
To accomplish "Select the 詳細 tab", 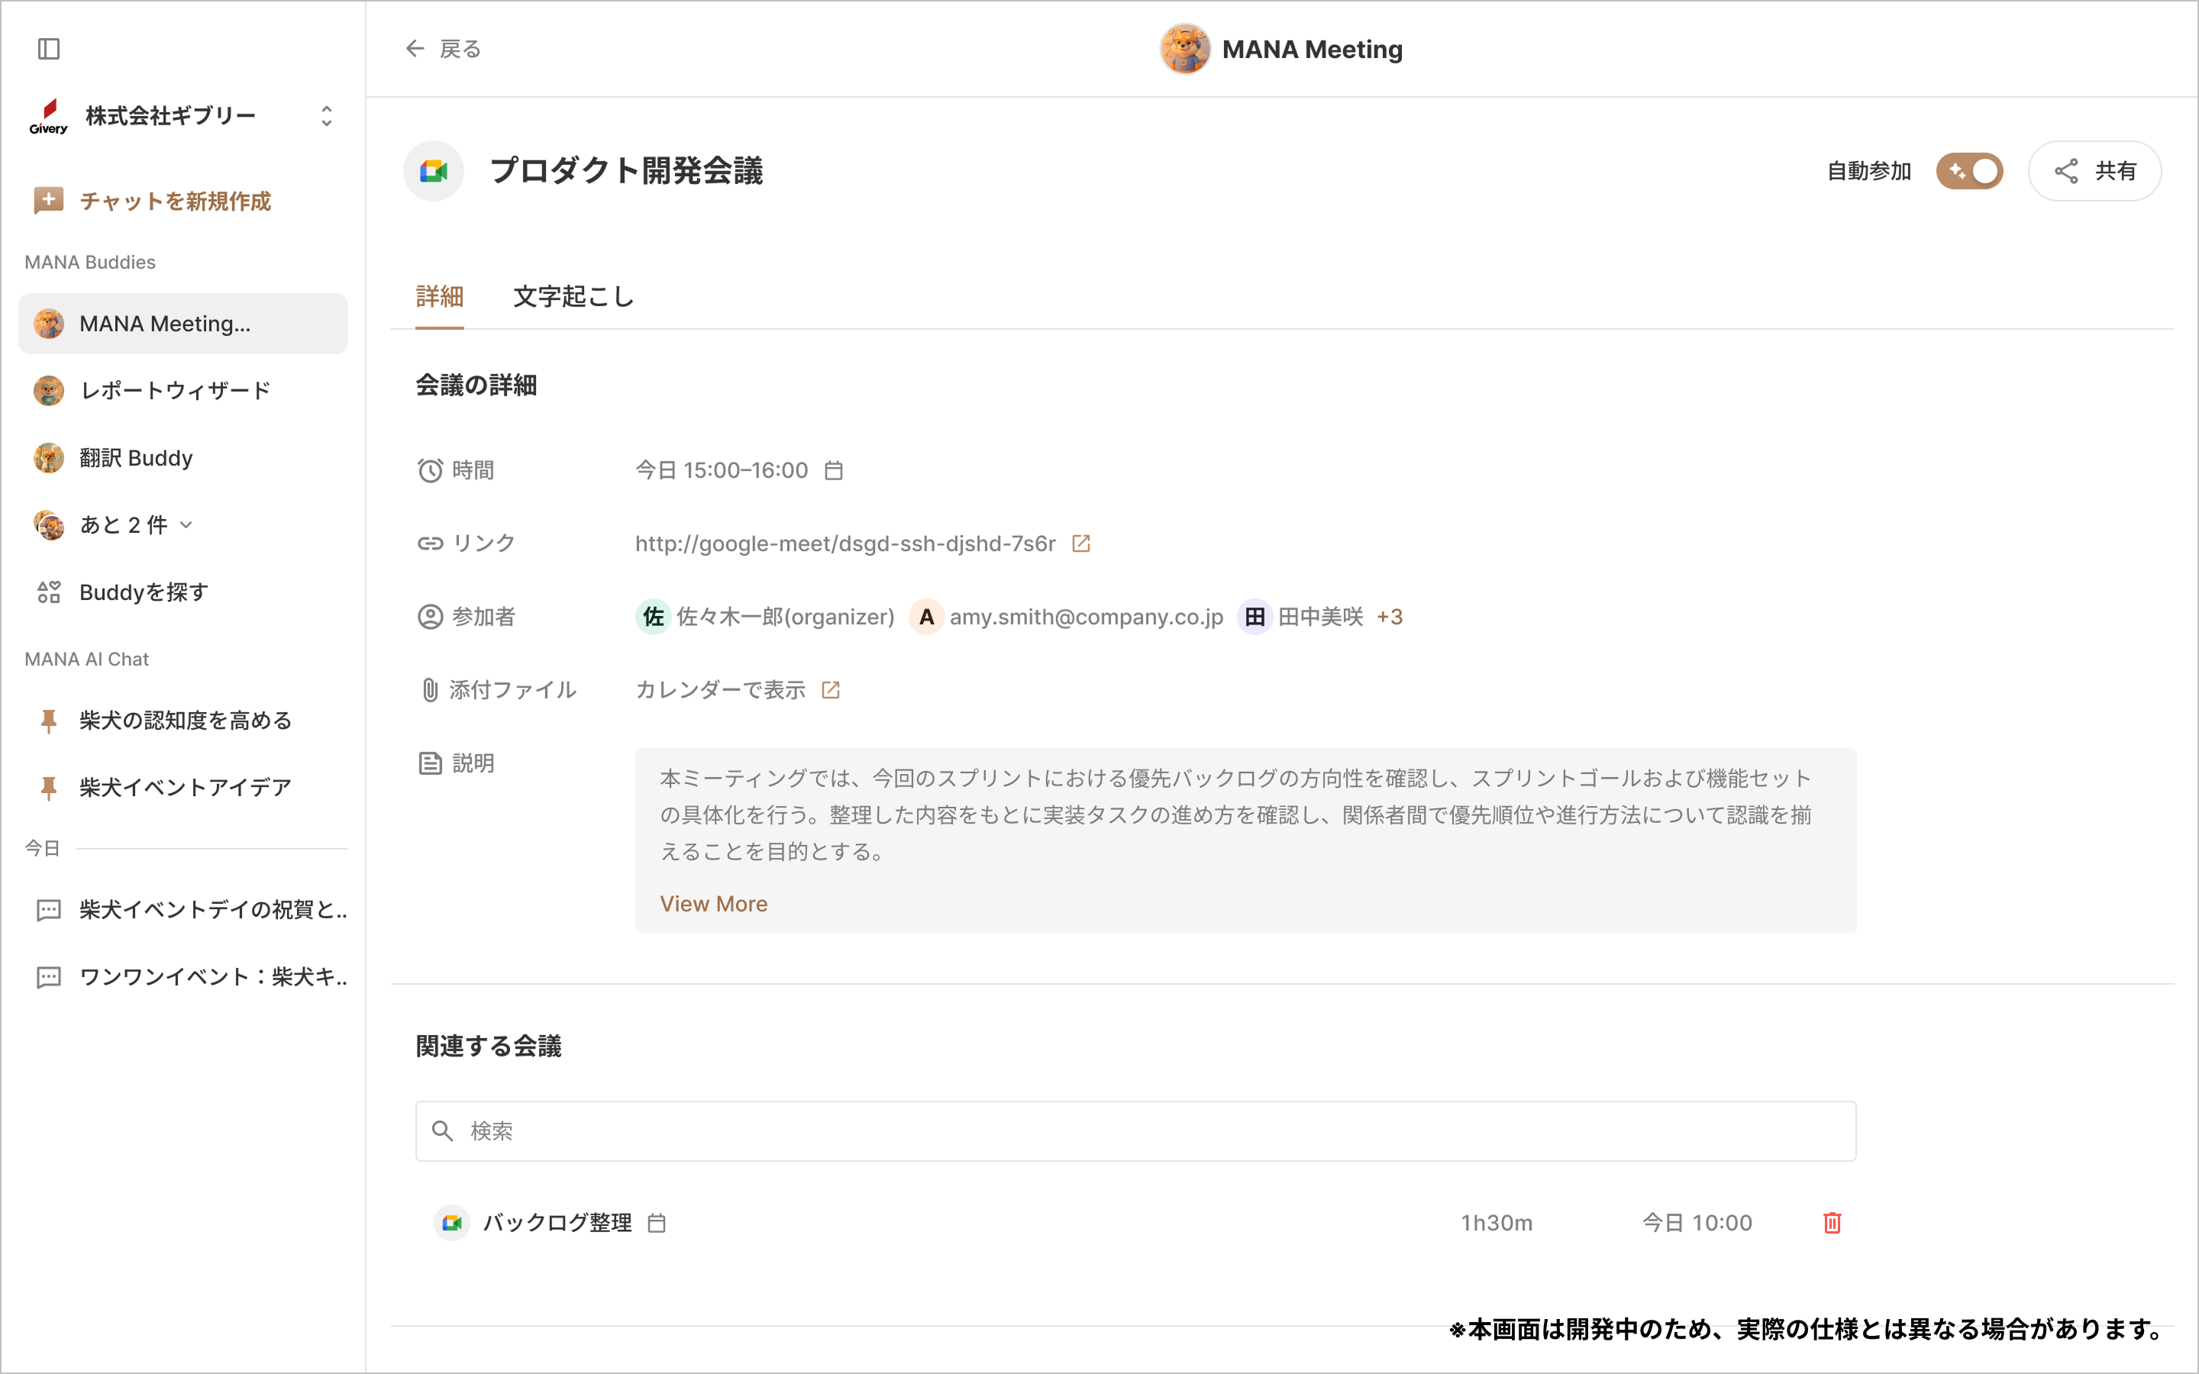I will click(440, 297).
